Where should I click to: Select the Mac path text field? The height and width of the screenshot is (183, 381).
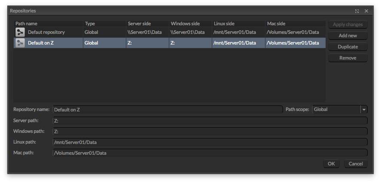coord(210,153)
